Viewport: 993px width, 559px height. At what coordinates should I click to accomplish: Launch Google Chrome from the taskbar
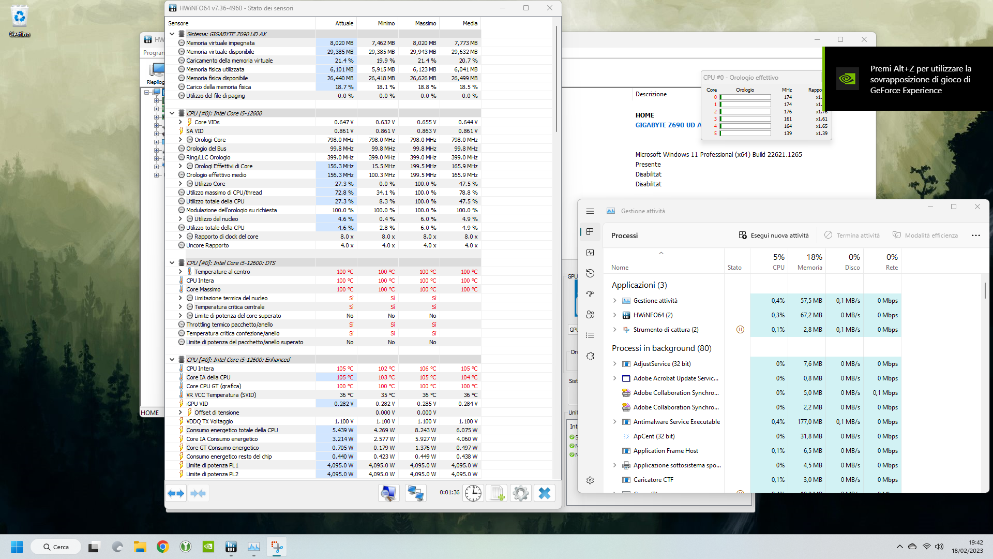click(162, 547)
